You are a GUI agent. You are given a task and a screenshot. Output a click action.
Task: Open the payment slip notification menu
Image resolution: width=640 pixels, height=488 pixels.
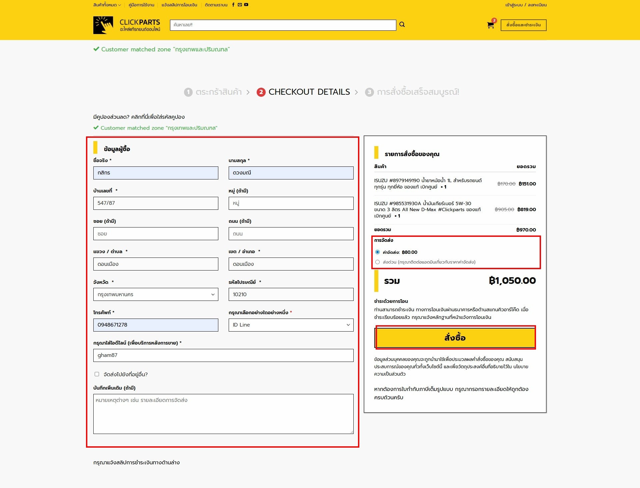[179, 5]
